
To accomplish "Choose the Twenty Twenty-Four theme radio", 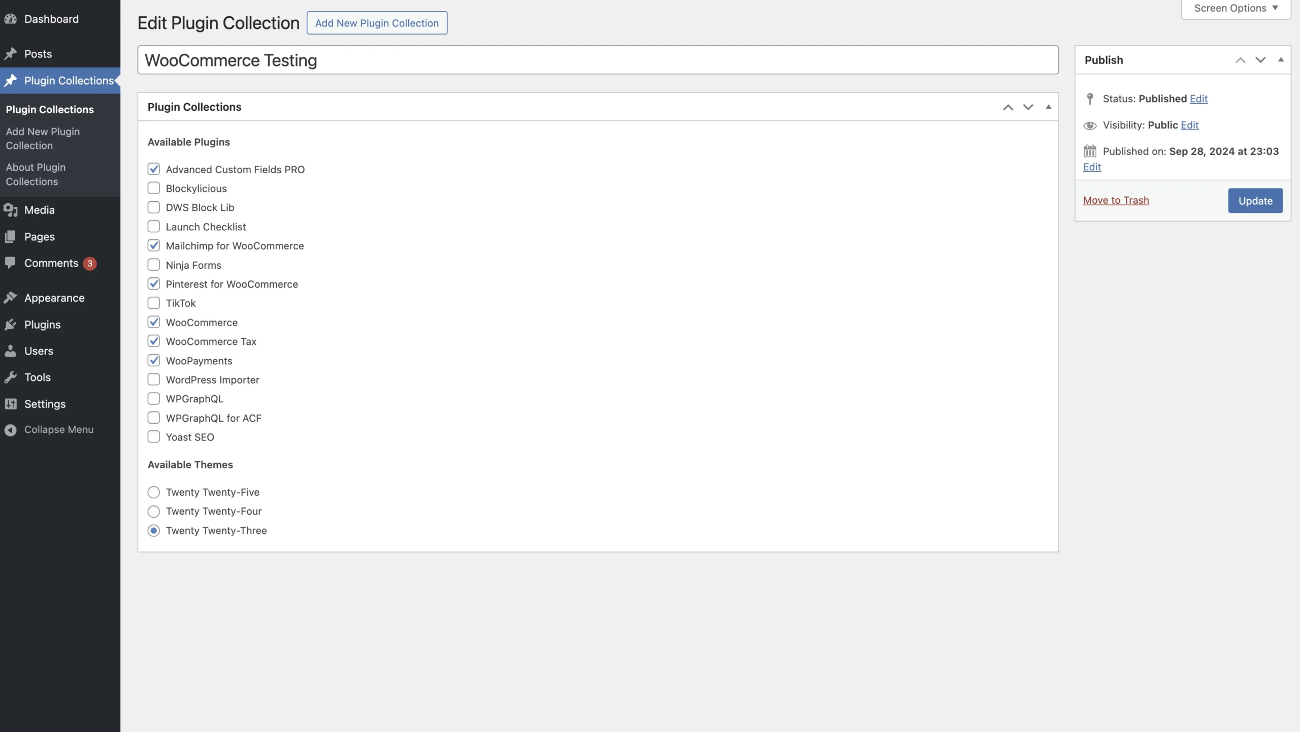I will (x=153, y=512).
